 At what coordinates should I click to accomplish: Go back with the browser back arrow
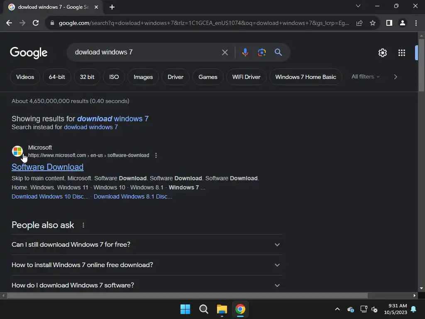click(x=9, y=23)
